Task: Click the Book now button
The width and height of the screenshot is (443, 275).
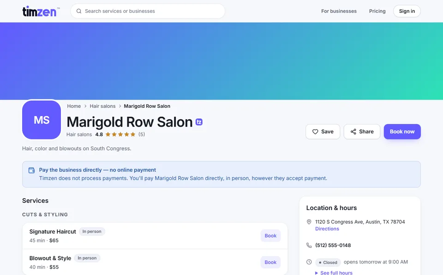Action: tap(402, 131)
